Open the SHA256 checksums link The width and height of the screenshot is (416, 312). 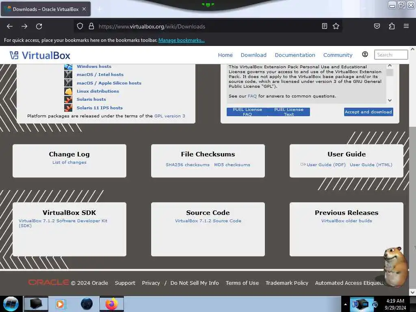(188, 165)
